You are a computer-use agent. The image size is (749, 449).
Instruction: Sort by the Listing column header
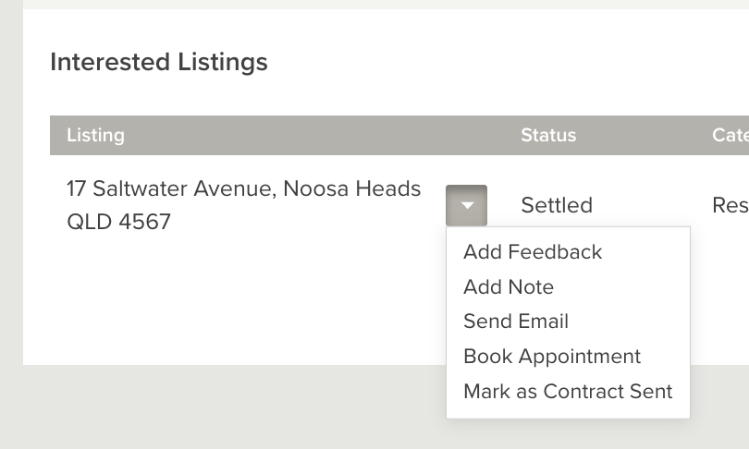click(95, 135)
